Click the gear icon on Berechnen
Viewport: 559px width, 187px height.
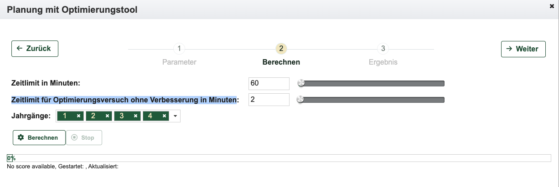coord(21,138)
